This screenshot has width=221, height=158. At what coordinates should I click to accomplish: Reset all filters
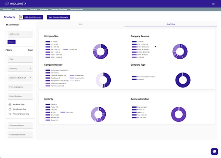click(30, 50)
